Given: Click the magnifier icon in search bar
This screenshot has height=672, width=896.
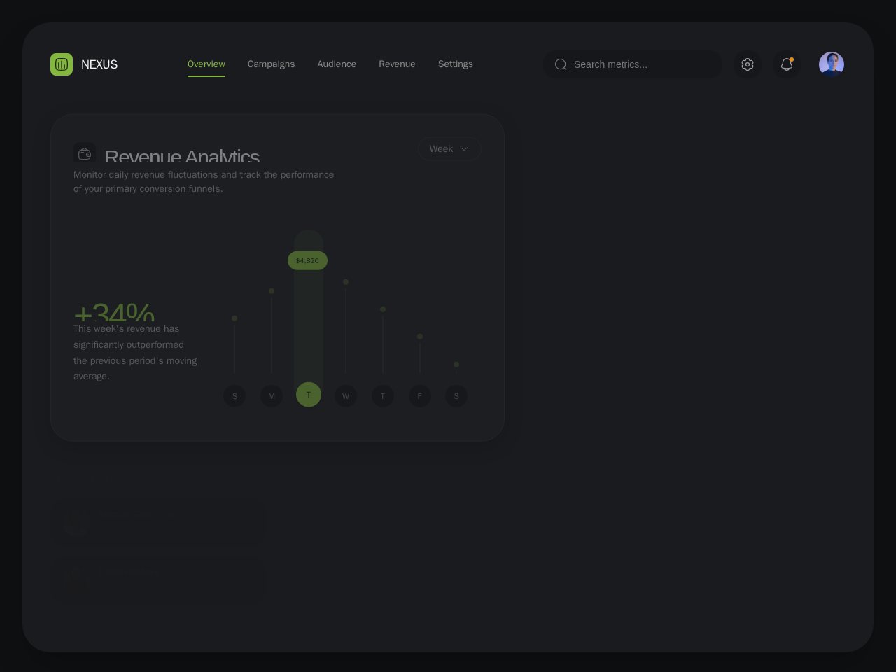Looking at the screenshot, I should coord(561,64).
